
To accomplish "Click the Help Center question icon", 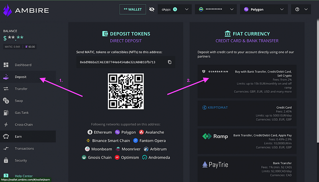I will coord(6,176).
